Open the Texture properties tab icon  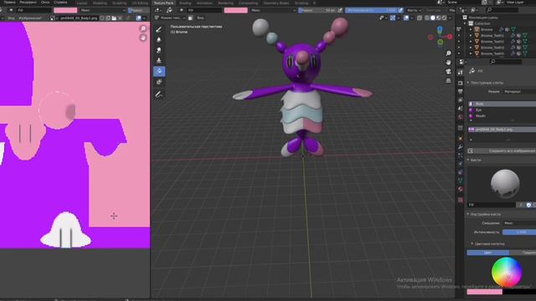coord(460,200)
